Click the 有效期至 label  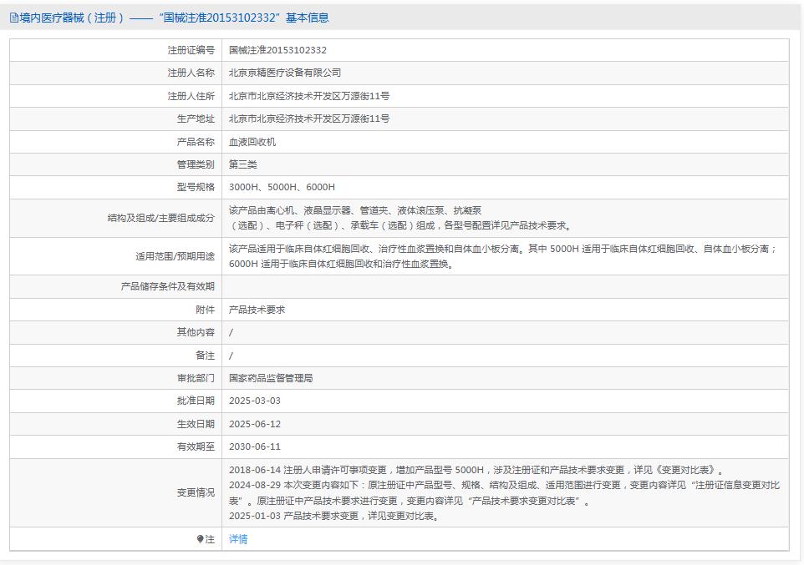(196, 446)
